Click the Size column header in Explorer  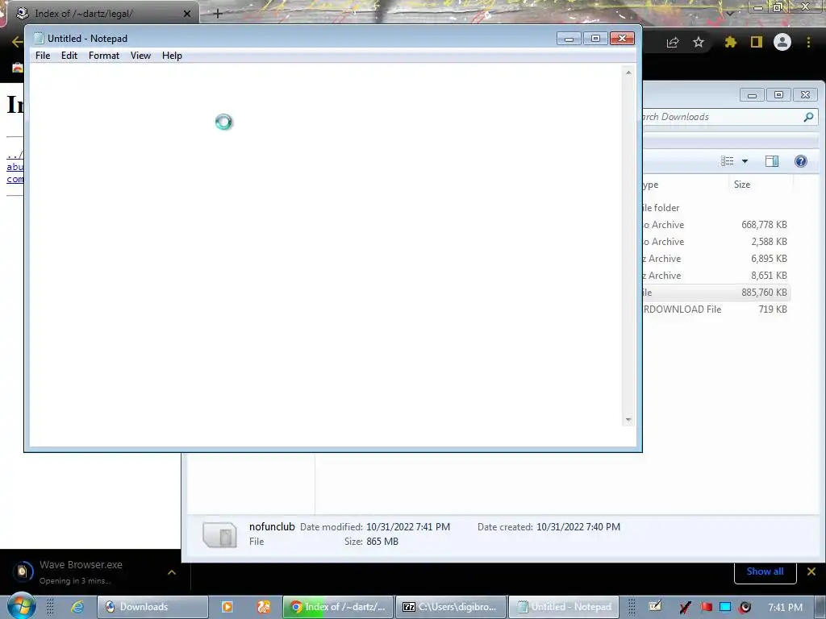[x=761, y=185]
